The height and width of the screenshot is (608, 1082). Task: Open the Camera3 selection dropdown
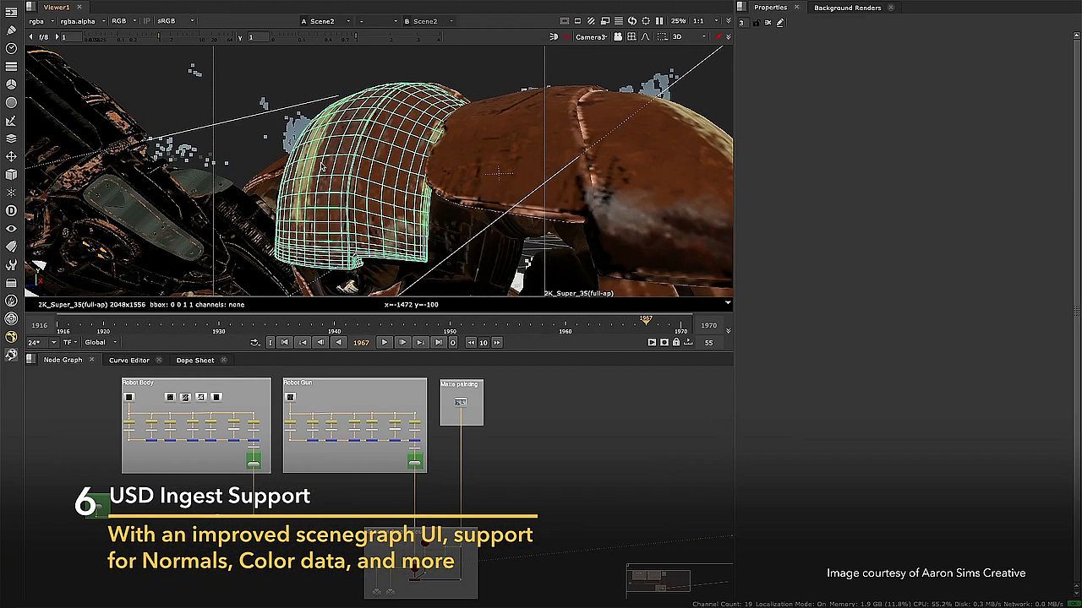click(591, 37)
